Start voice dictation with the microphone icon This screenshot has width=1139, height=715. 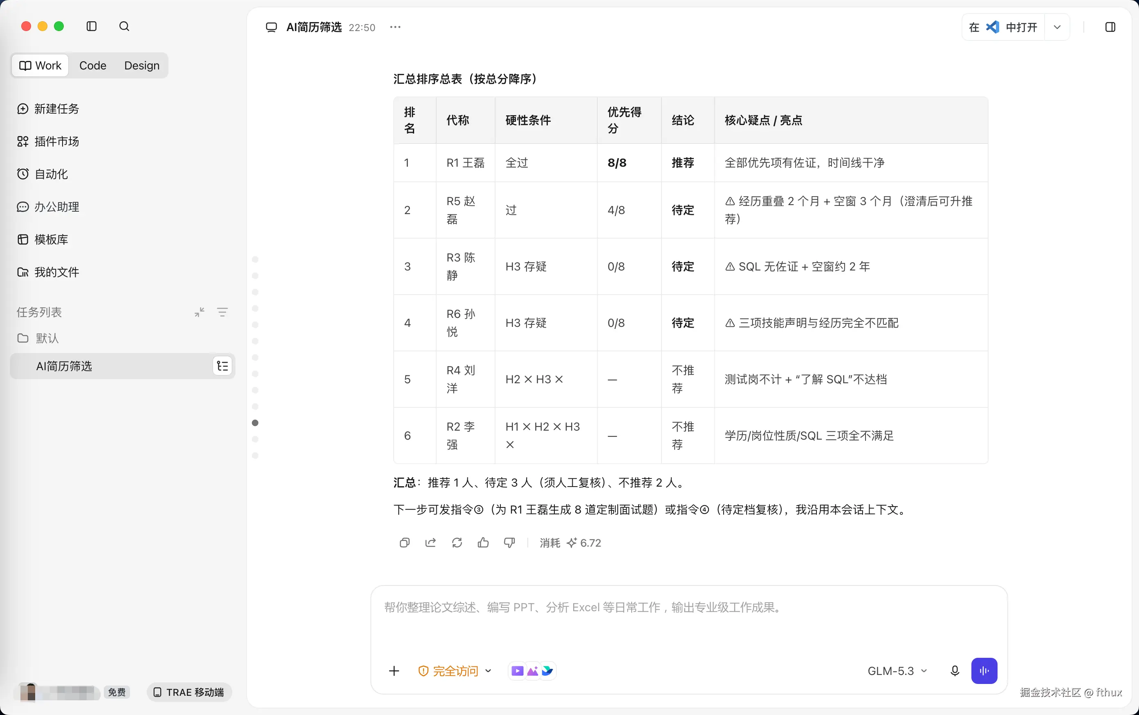click(x=955, y=670)
